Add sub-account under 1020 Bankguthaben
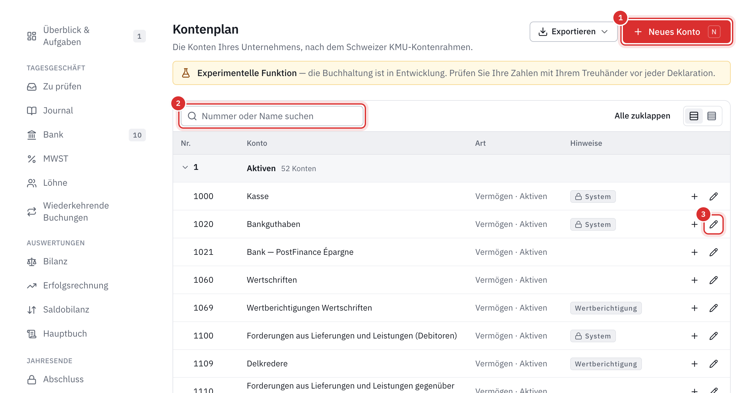 pos(695,224)
